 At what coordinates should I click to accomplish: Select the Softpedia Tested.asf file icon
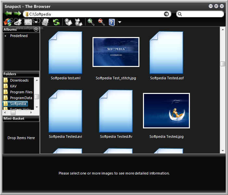[166, 53]
